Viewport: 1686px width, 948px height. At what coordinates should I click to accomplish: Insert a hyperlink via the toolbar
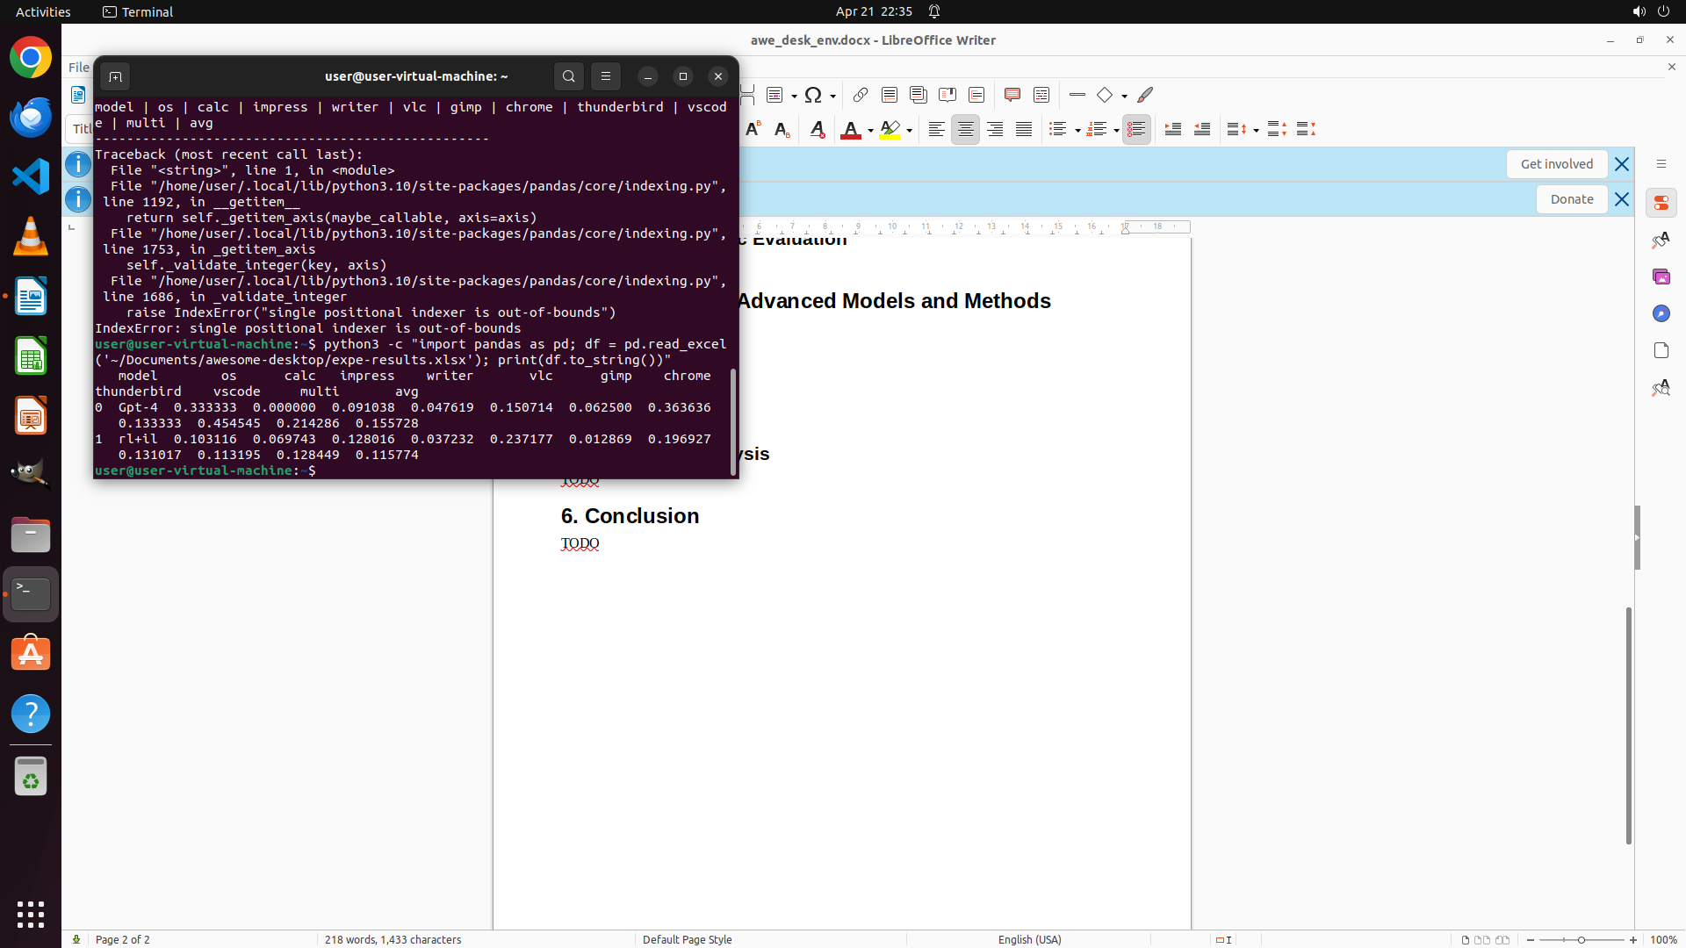pos(860,95)
